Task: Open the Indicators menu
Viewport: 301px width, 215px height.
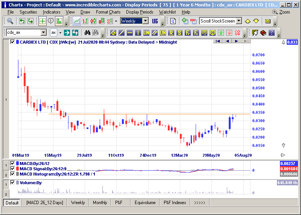Action: pos(52,12)
